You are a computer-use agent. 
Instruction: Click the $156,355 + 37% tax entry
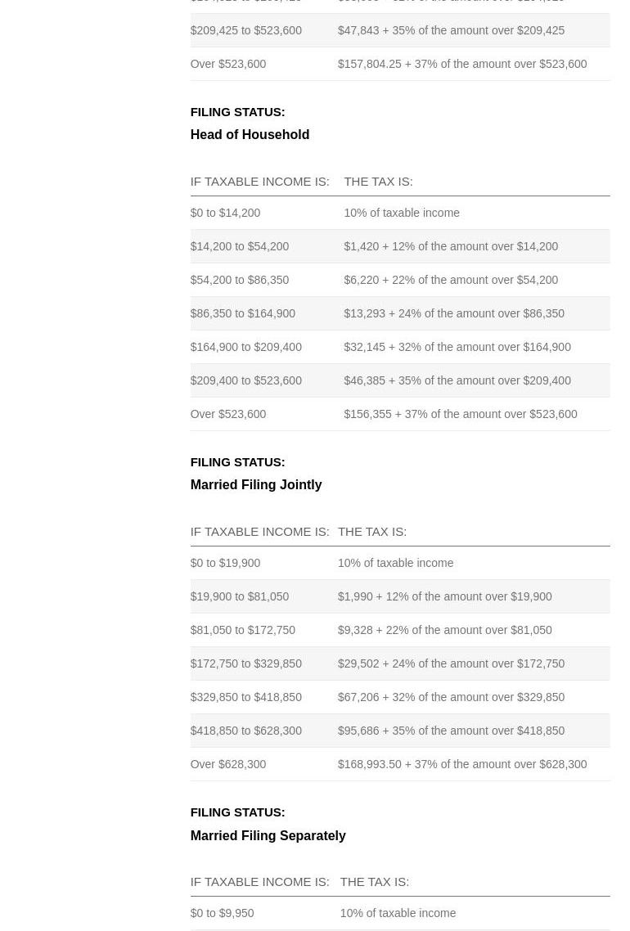tap(460, 414)
